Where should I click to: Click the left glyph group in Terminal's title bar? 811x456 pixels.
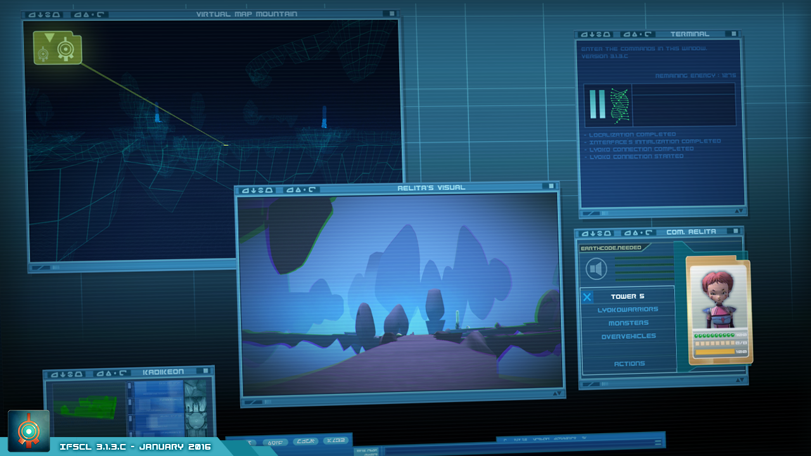coord(597,34)
